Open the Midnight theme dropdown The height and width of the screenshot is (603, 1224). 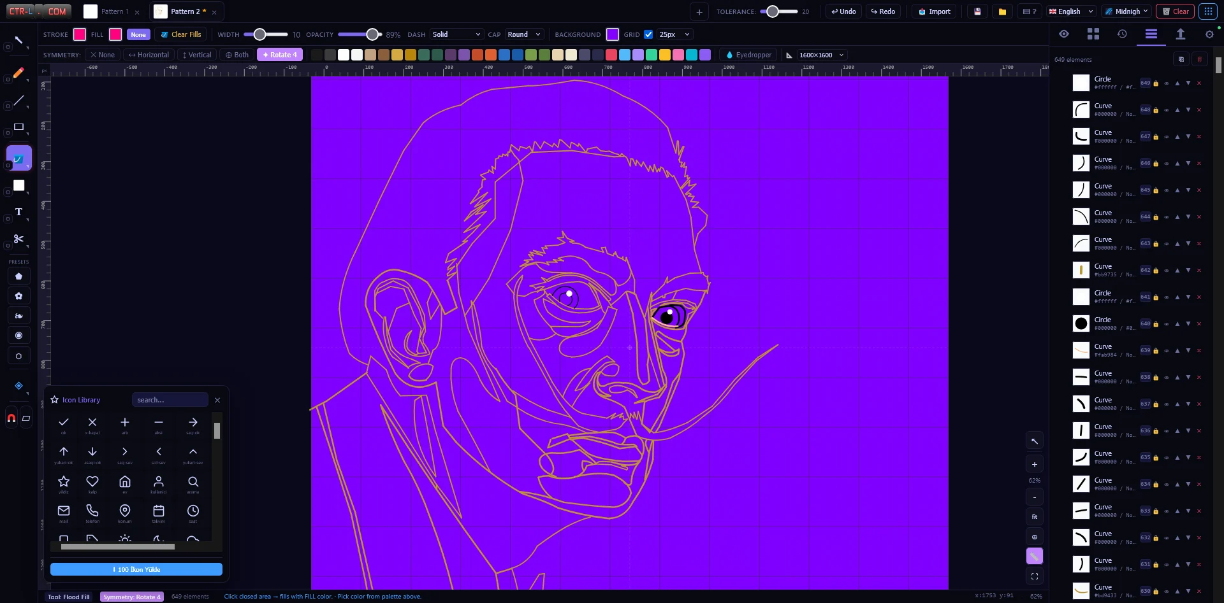(x=1126, y=11)
